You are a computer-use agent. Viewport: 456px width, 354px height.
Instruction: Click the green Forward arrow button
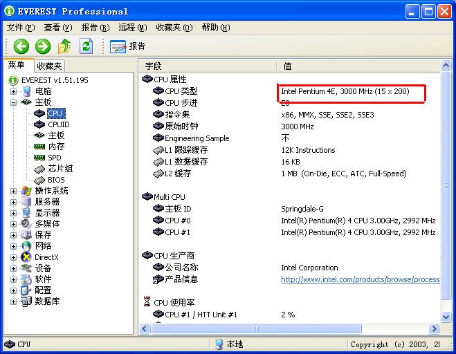coord(43,46)
